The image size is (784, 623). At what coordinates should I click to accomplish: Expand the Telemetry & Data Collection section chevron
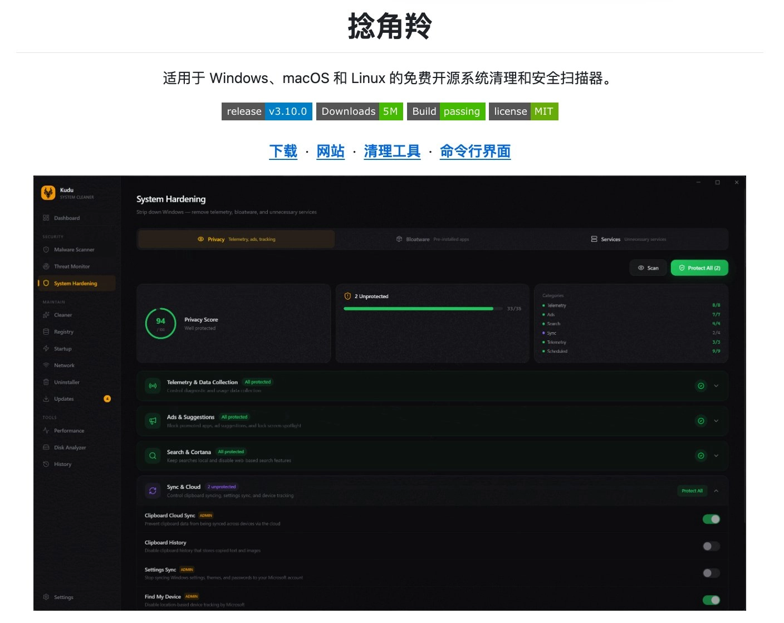pos(716,386)
